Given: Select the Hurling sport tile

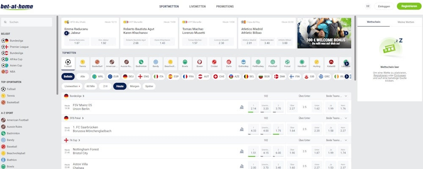Looking at the screenshot, I should click(316, 64).
